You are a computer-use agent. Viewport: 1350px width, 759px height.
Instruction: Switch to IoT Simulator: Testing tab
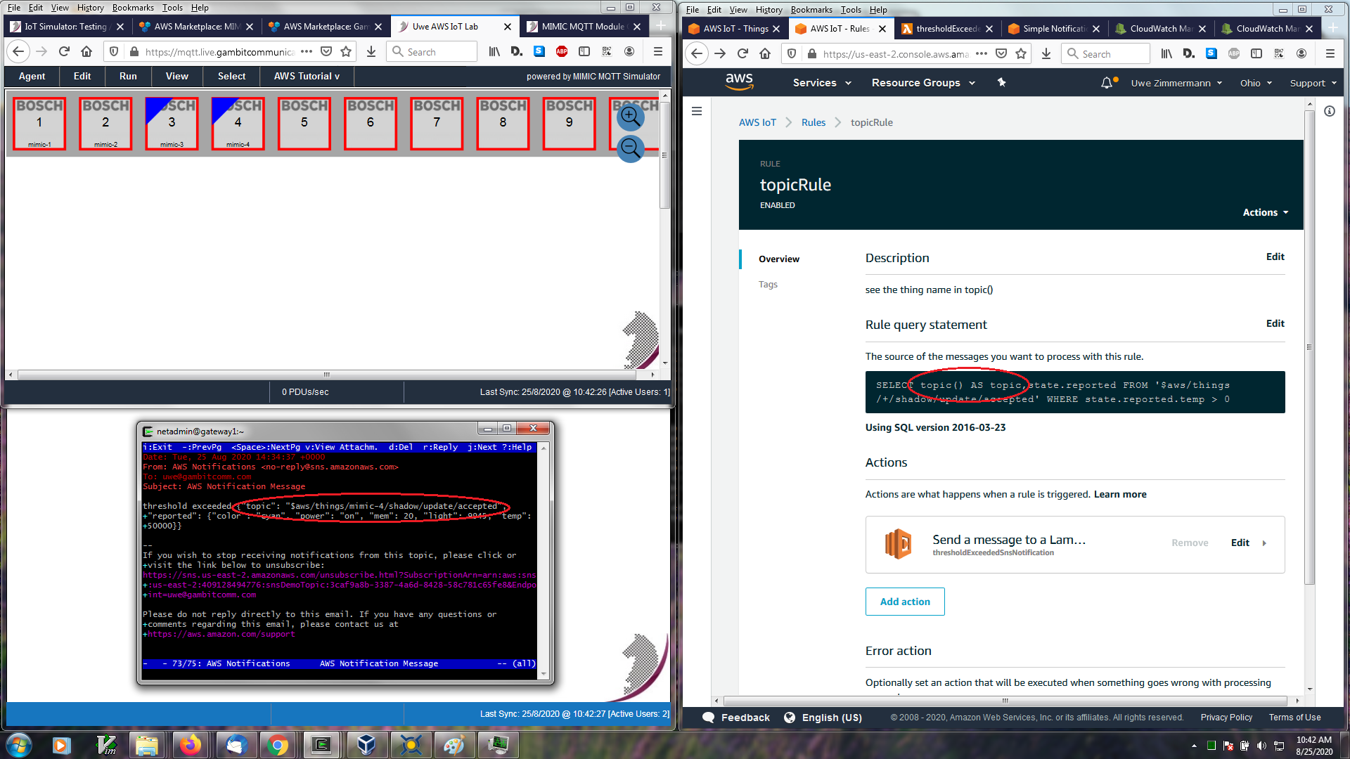[66, 27]
